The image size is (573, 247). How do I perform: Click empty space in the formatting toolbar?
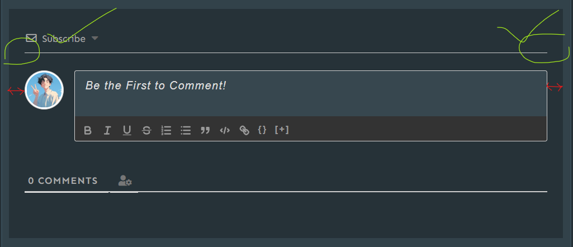pyautogui.click(x=414, y=129)
